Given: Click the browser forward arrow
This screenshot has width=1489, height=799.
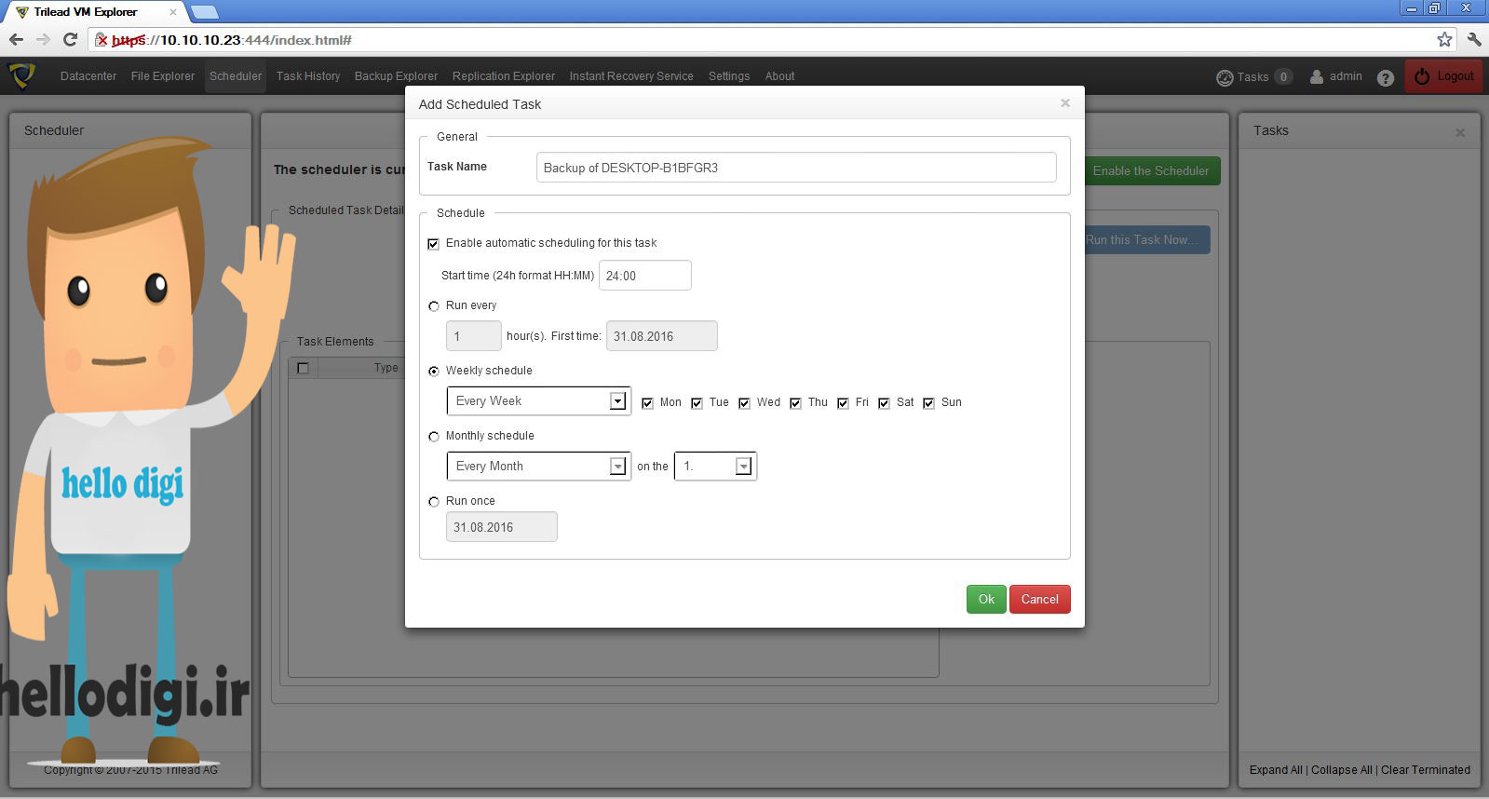Looking at the screenshot, I should (x=43, y=39).
